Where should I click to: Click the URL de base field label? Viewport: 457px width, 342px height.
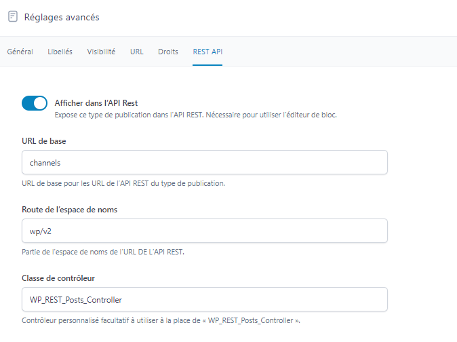(x=48, y=141)
